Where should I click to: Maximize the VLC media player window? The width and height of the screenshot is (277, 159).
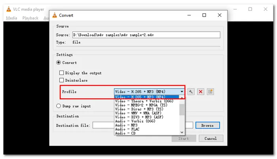point(250,9)
